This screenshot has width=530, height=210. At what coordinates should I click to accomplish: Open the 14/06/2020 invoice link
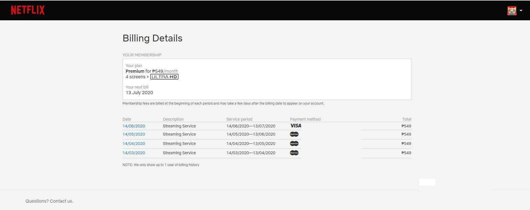coord(134,126)
